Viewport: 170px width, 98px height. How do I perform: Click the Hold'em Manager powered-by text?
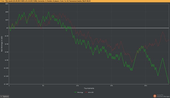point(163,96)
